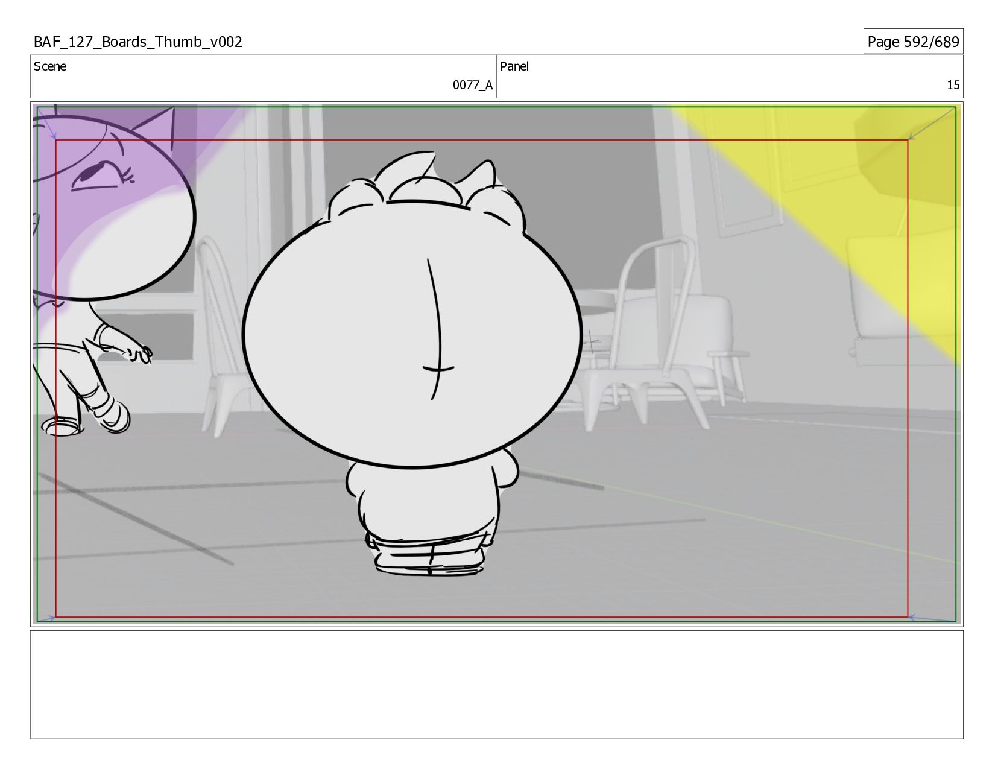Click the scene number 0077_A
995x769 pixels.
tap(473, 85)
